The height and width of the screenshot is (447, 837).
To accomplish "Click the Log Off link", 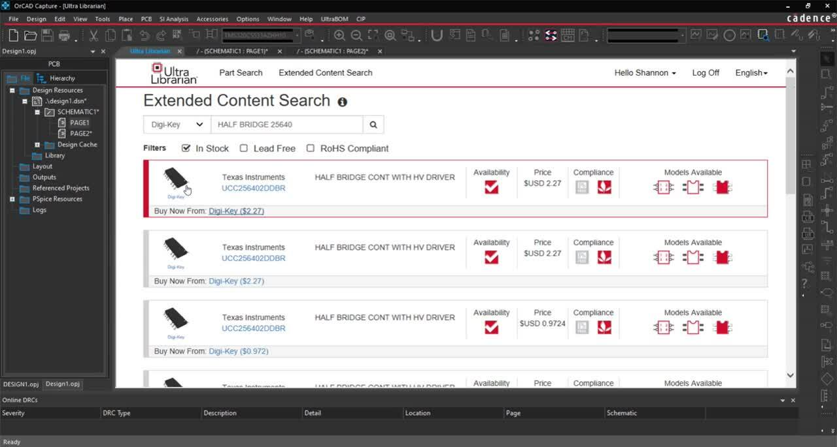I will click(x=705, y=73).
